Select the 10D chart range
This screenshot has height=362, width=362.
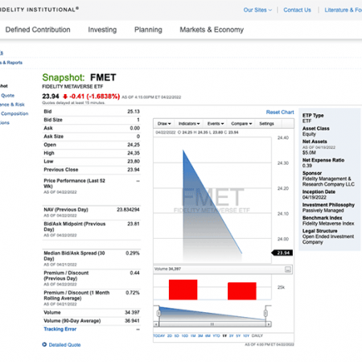[x=185, y=335]
